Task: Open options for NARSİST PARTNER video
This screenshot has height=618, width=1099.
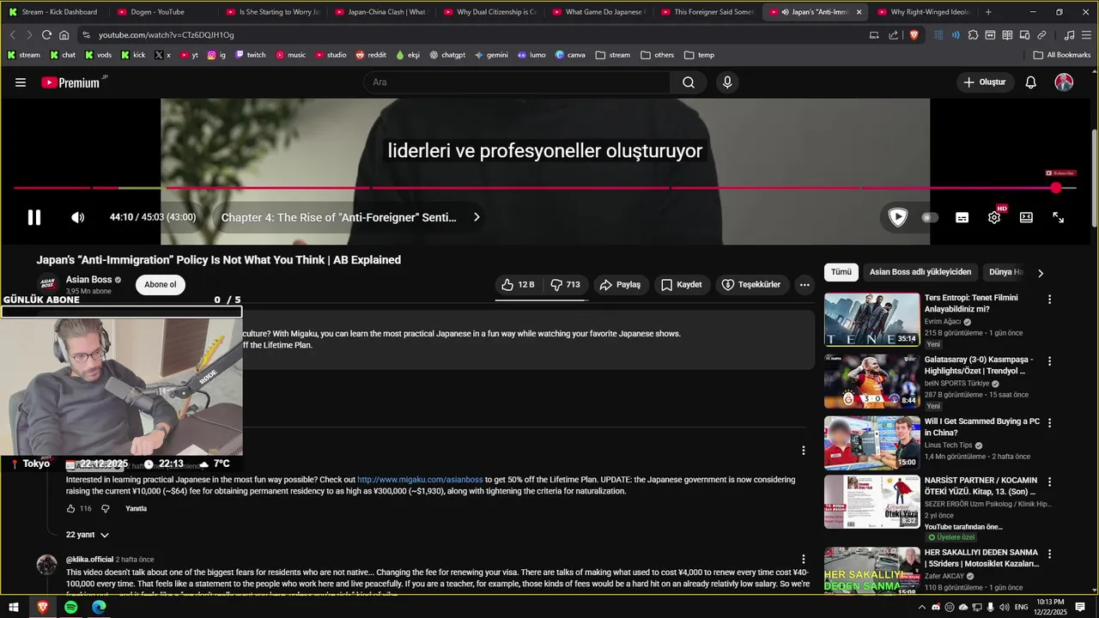Action: [x=1049, y=482]
